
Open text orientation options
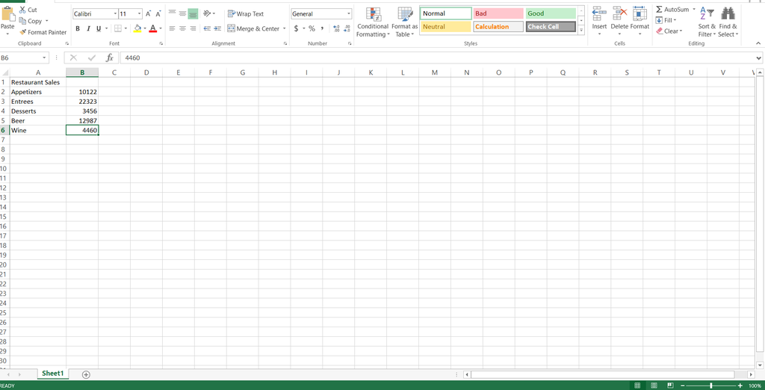[209, 13]
